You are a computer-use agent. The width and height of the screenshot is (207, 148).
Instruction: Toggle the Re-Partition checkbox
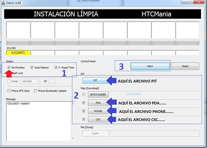click(9, 67)
